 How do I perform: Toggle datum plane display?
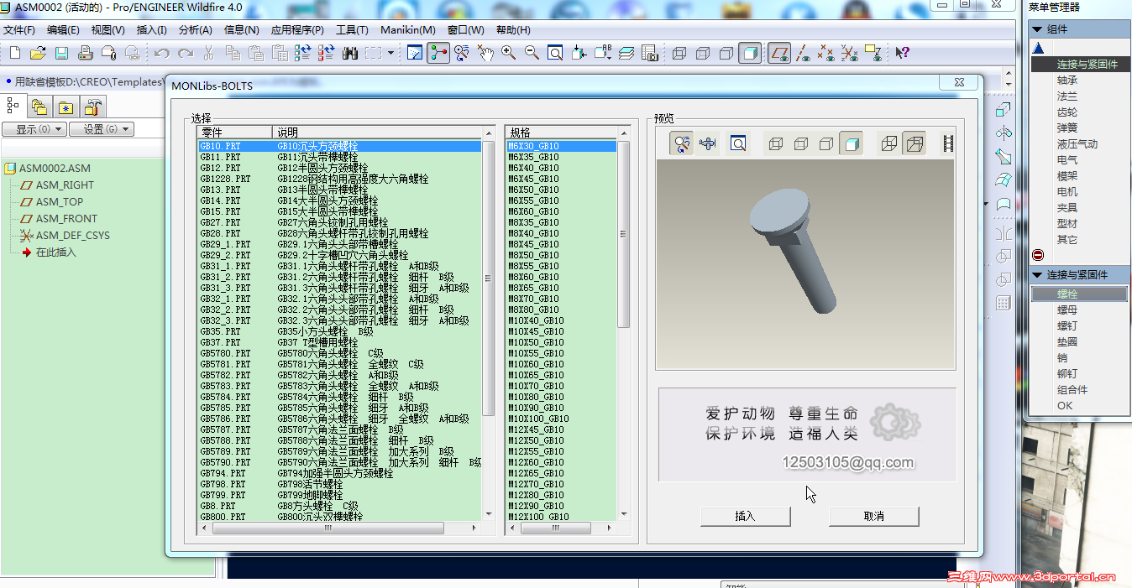coord(779,53)
